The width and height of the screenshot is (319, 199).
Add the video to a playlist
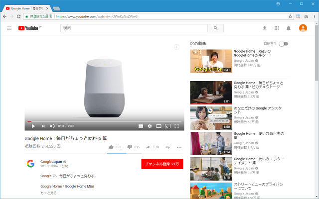167,147
